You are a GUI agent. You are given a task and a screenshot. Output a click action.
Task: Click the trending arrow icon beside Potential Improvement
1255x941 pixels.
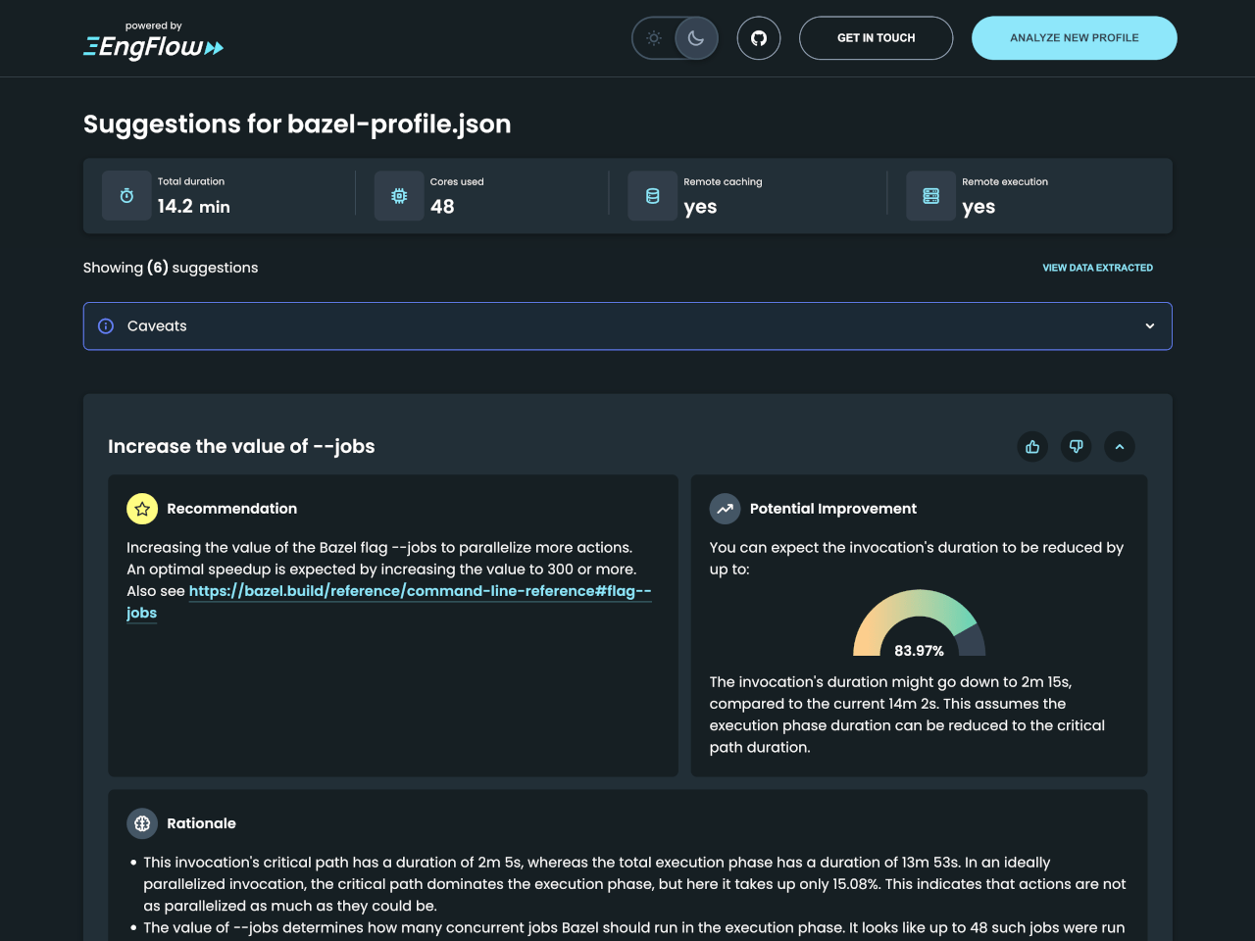click(725, 509)
